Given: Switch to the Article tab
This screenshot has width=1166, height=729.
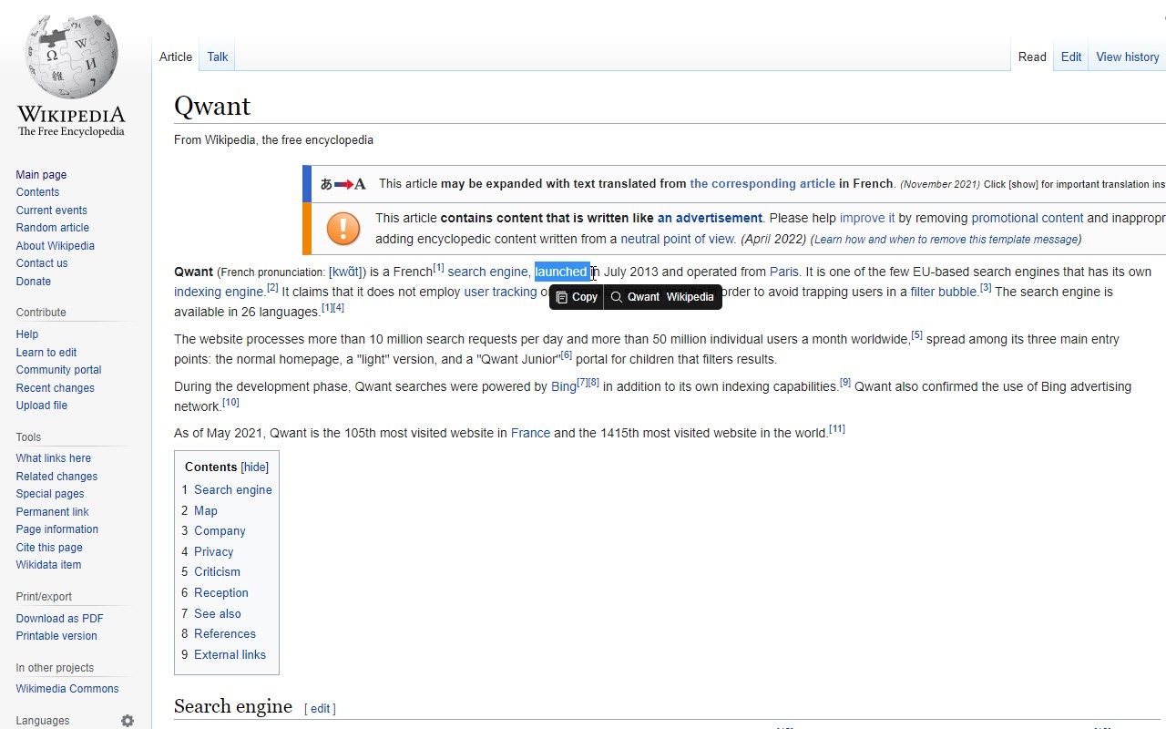Looking at the screenshot, I should (176, 56).
